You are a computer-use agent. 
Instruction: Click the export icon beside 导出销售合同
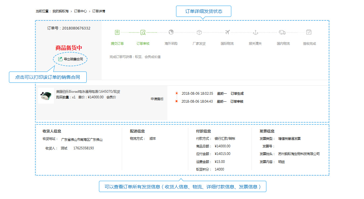pyautogui.click(x=60, y=59)
